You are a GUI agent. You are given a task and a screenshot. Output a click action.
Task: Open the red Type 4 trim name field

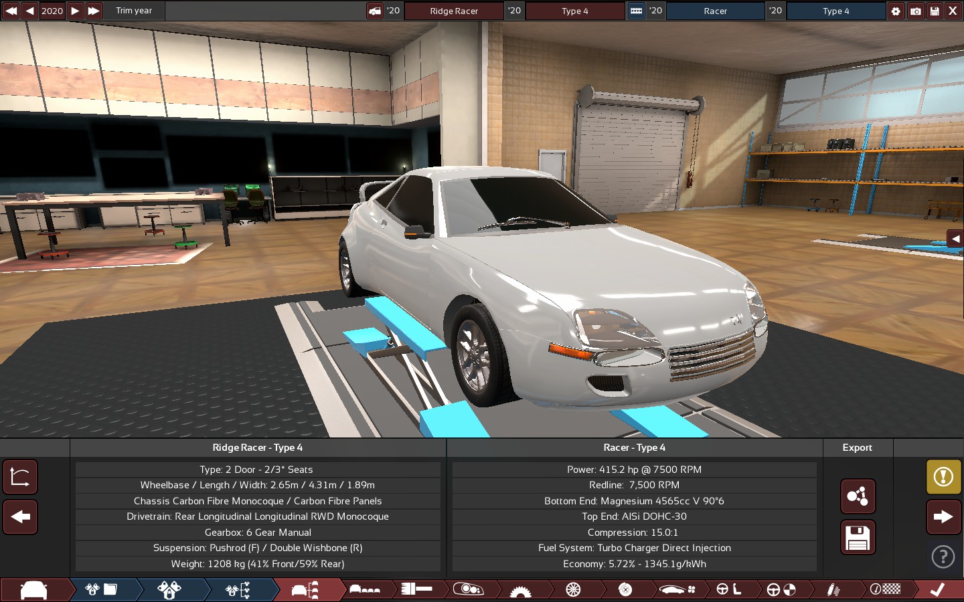pos(575,11)
